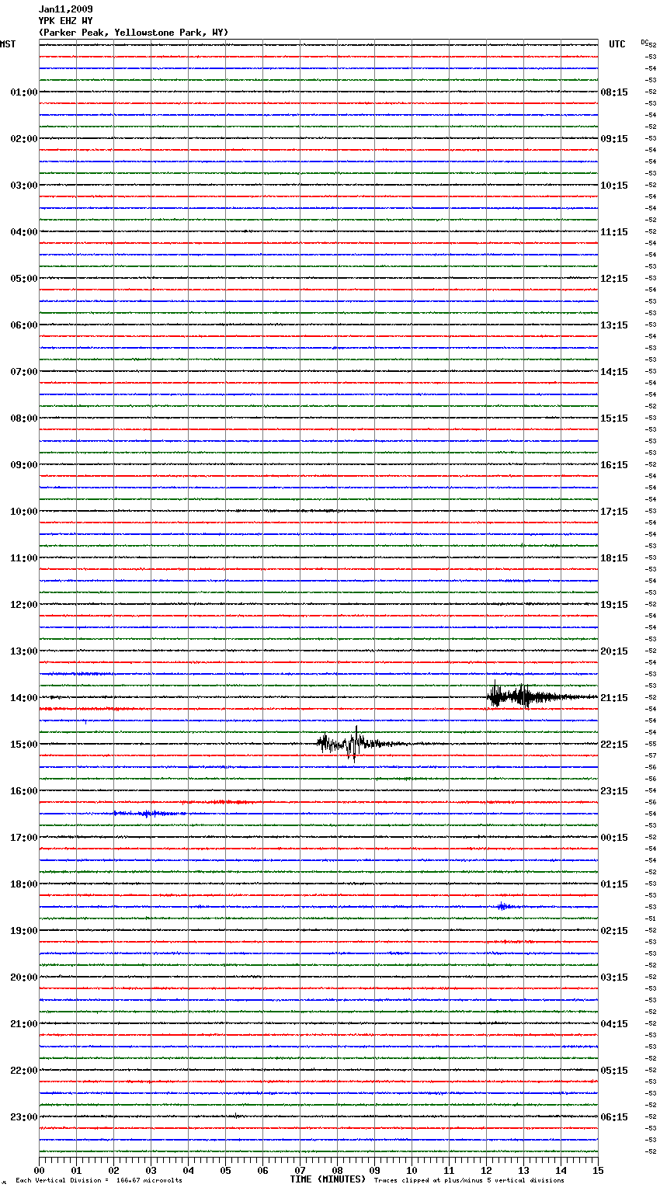Click the 12:15 UTC time label
The width and height of the screenshot is (660, 1191).
tap(614, 279)
